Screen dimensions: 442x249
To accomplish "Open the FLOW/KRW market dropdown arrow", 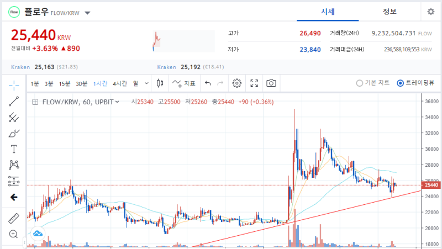I will (x=88, y=13).
